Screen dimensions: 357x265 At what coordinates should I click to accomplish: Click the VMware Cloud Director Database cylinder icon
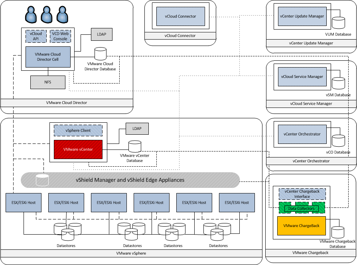[x=101, y=54]
